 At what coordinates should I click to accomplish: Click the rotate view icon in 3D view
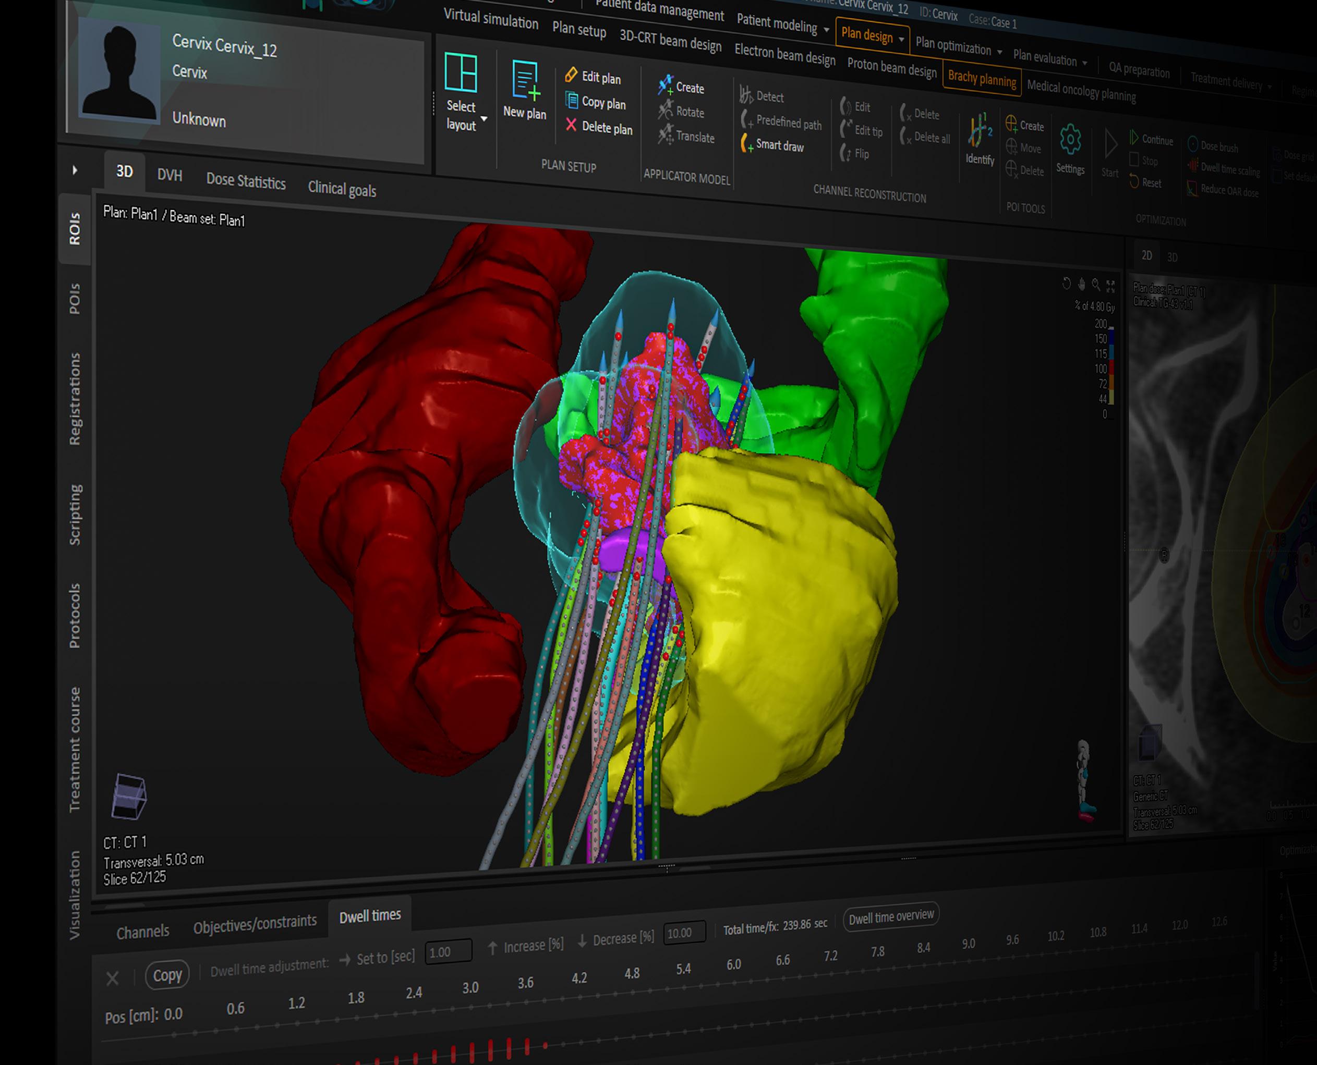tap(1067, 284)
